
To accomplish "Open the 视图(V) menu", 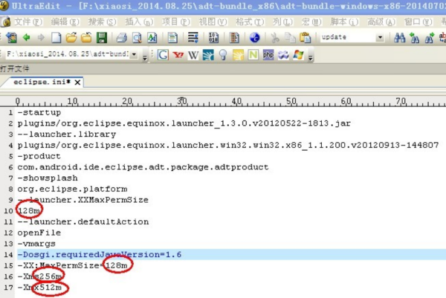I will point(213,22).
